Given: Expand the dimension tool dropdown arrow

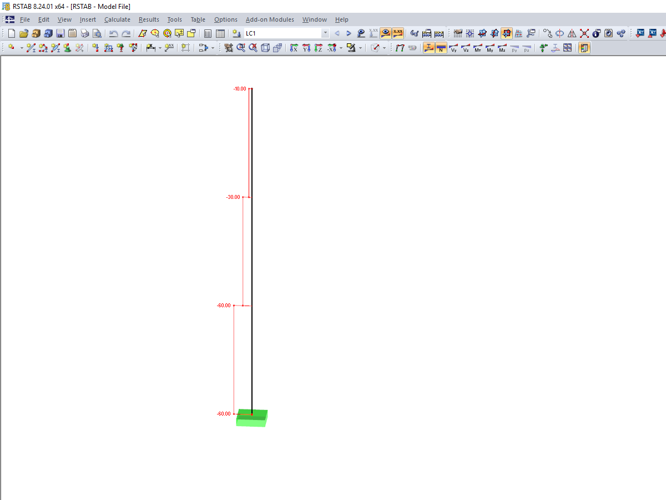Looking at the screenshot, I should coord(160,48).
